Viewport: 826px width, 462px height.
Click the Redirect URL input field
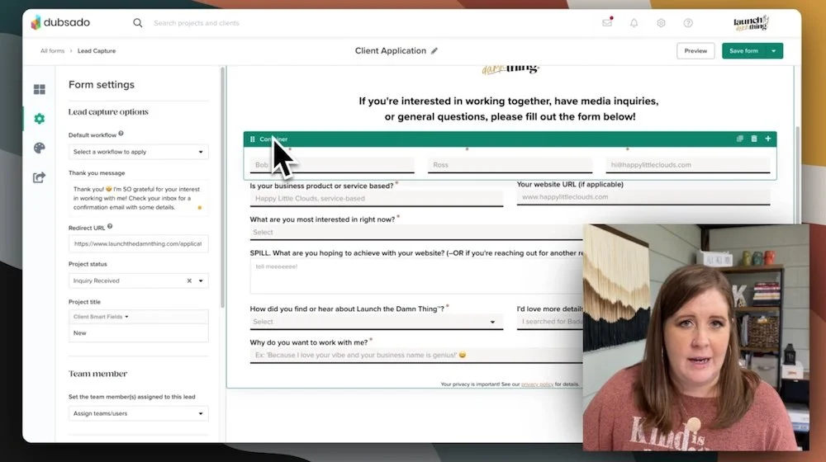pos(138,243)
